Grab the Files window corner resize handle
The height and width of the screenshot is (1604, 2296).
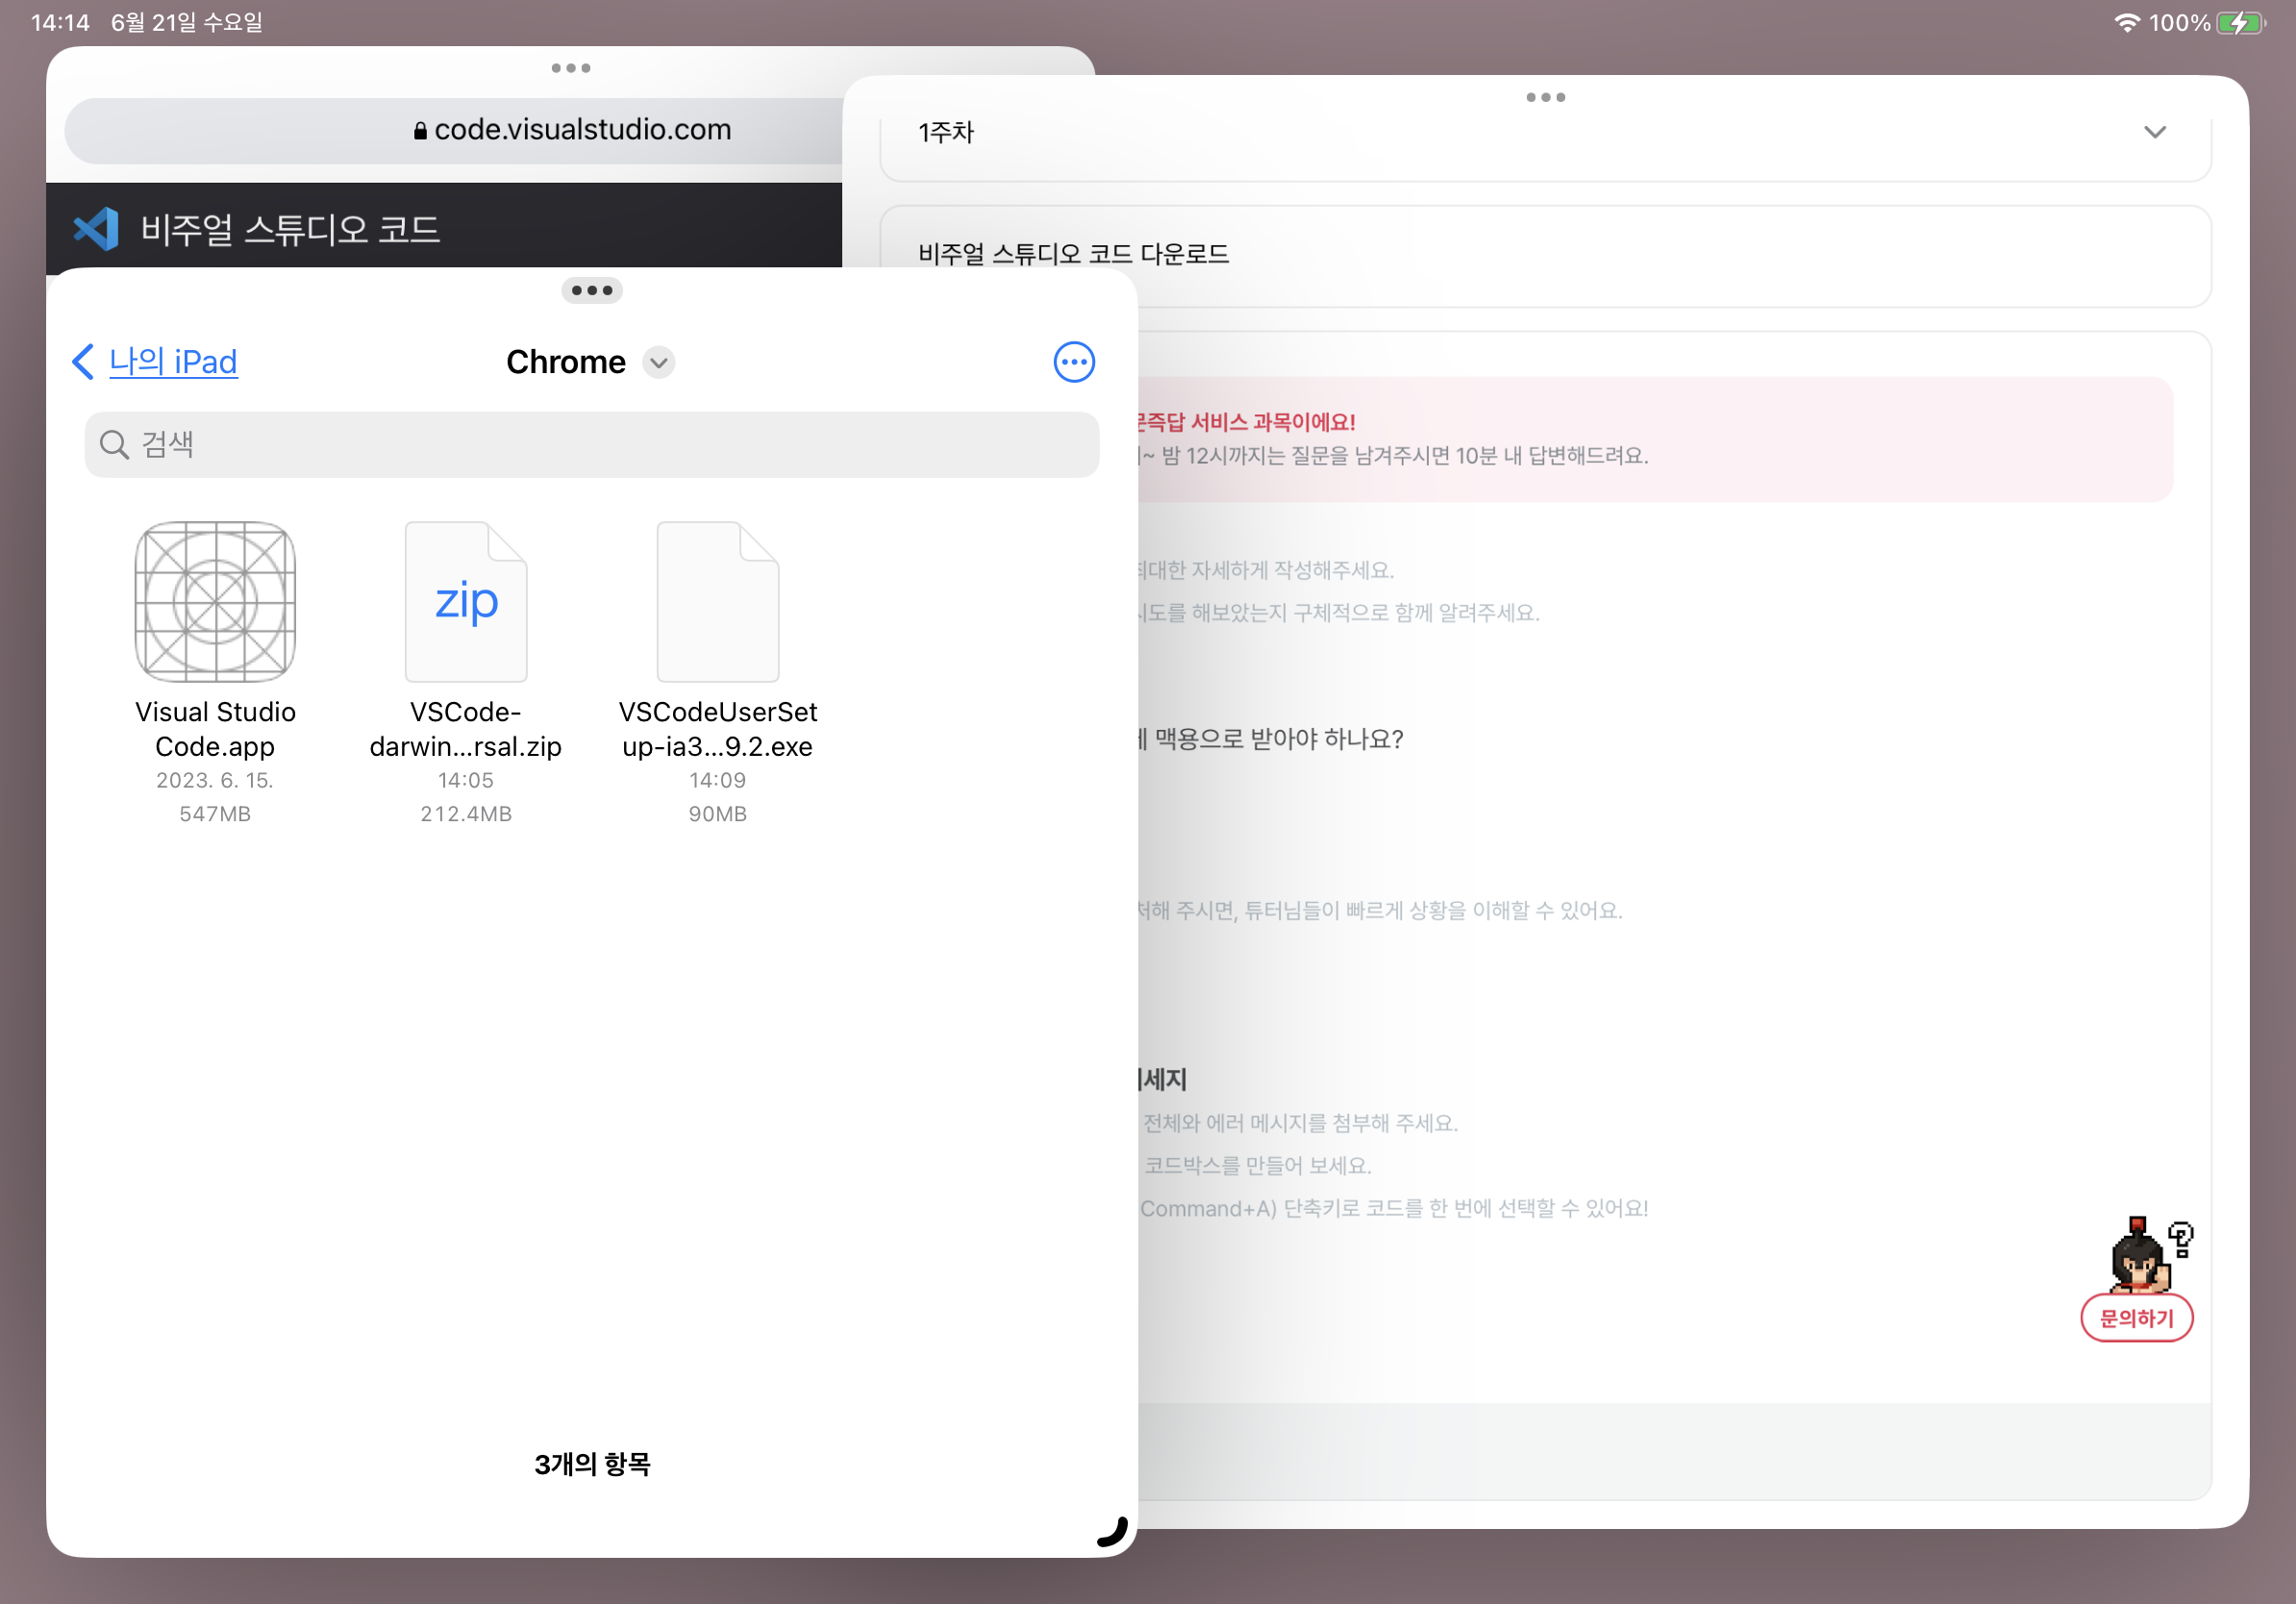(x=1113, y=1532)
